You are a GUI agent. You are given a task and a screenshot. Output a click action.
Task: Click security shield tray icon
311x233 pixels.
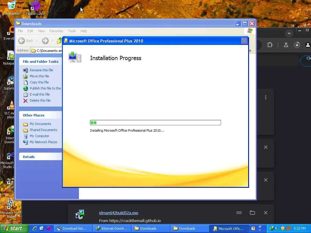tap(283, 228)
